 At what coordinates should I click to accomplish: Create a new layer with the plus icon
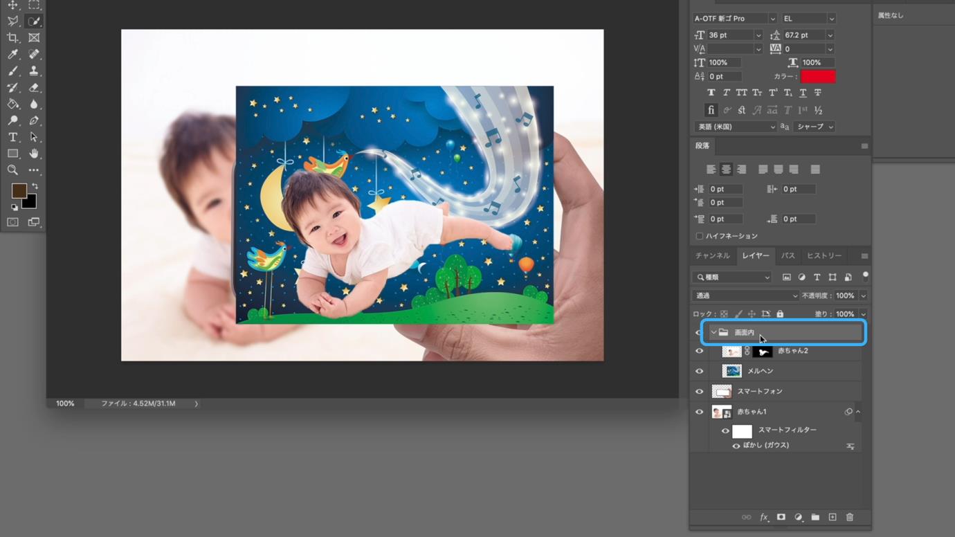(833, 517)
